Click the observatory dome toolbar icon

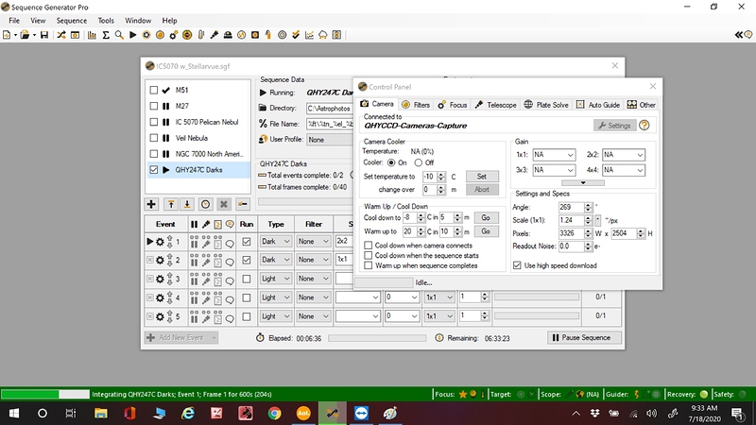228,35
